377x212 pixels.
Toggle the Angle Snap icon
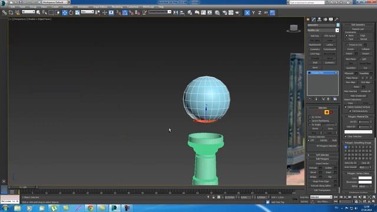click(125, 13)
